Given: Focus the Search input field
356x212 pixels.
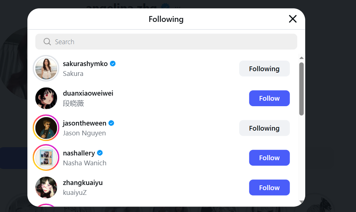Looking at the screenshot, I should pos(166,42).
